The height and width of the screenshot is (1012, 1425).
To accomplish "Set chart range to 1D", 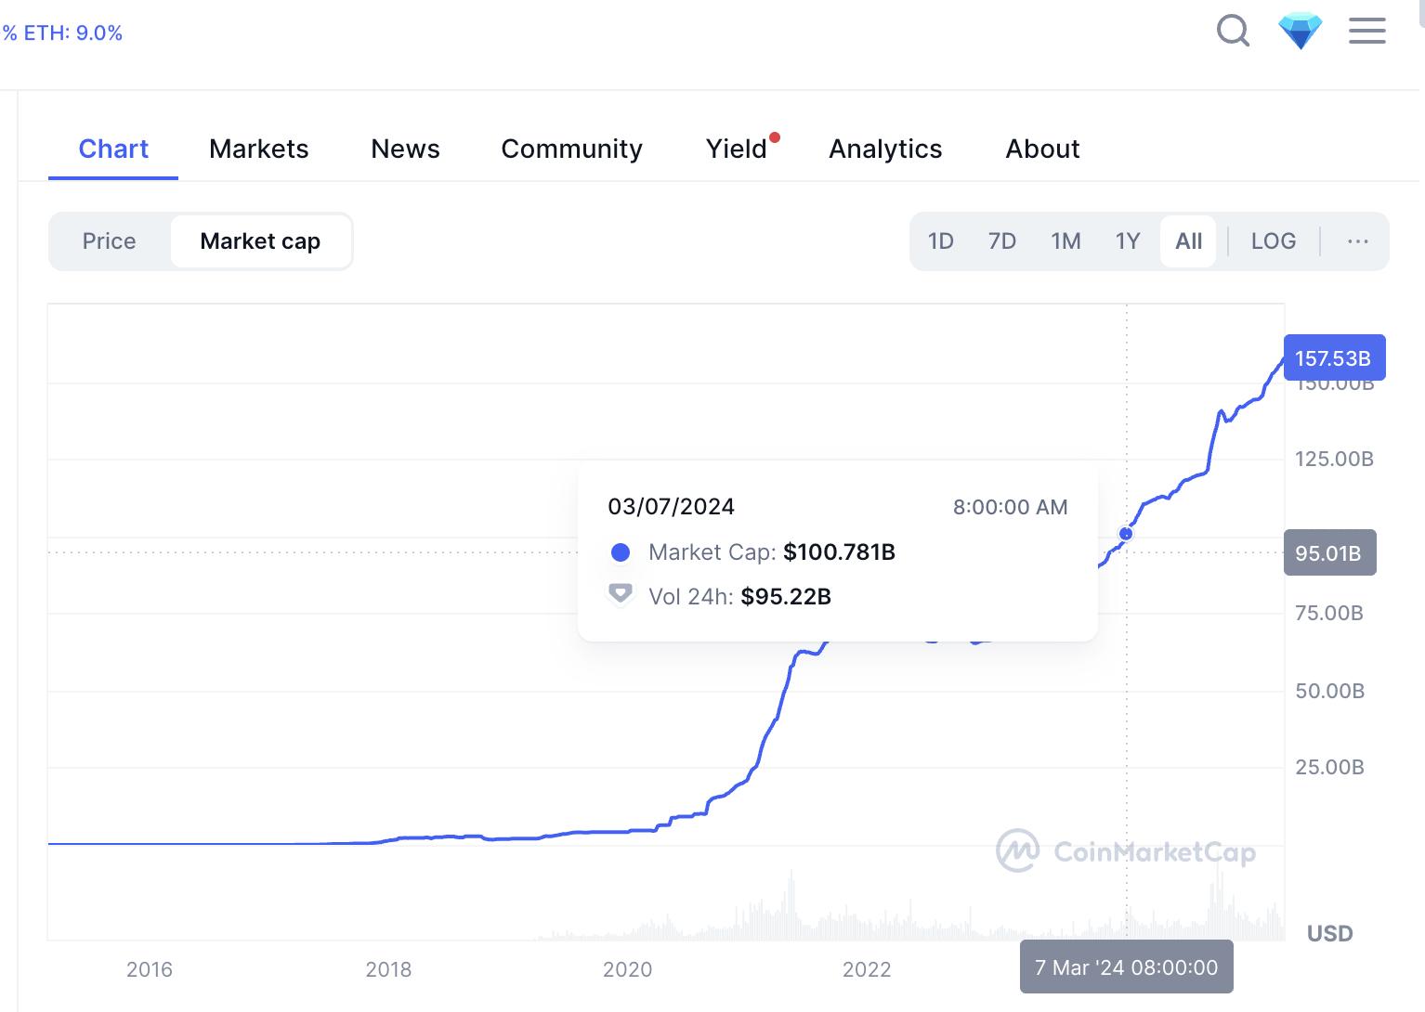I will (x=940, y=241).
